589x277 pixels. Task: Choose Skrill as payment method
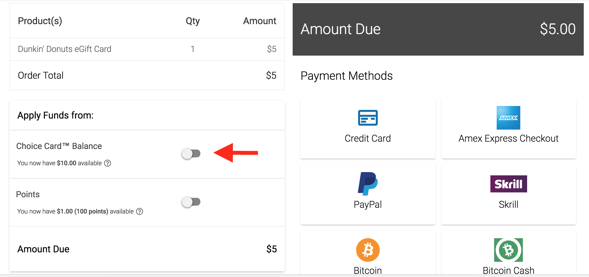pos(508,195)
